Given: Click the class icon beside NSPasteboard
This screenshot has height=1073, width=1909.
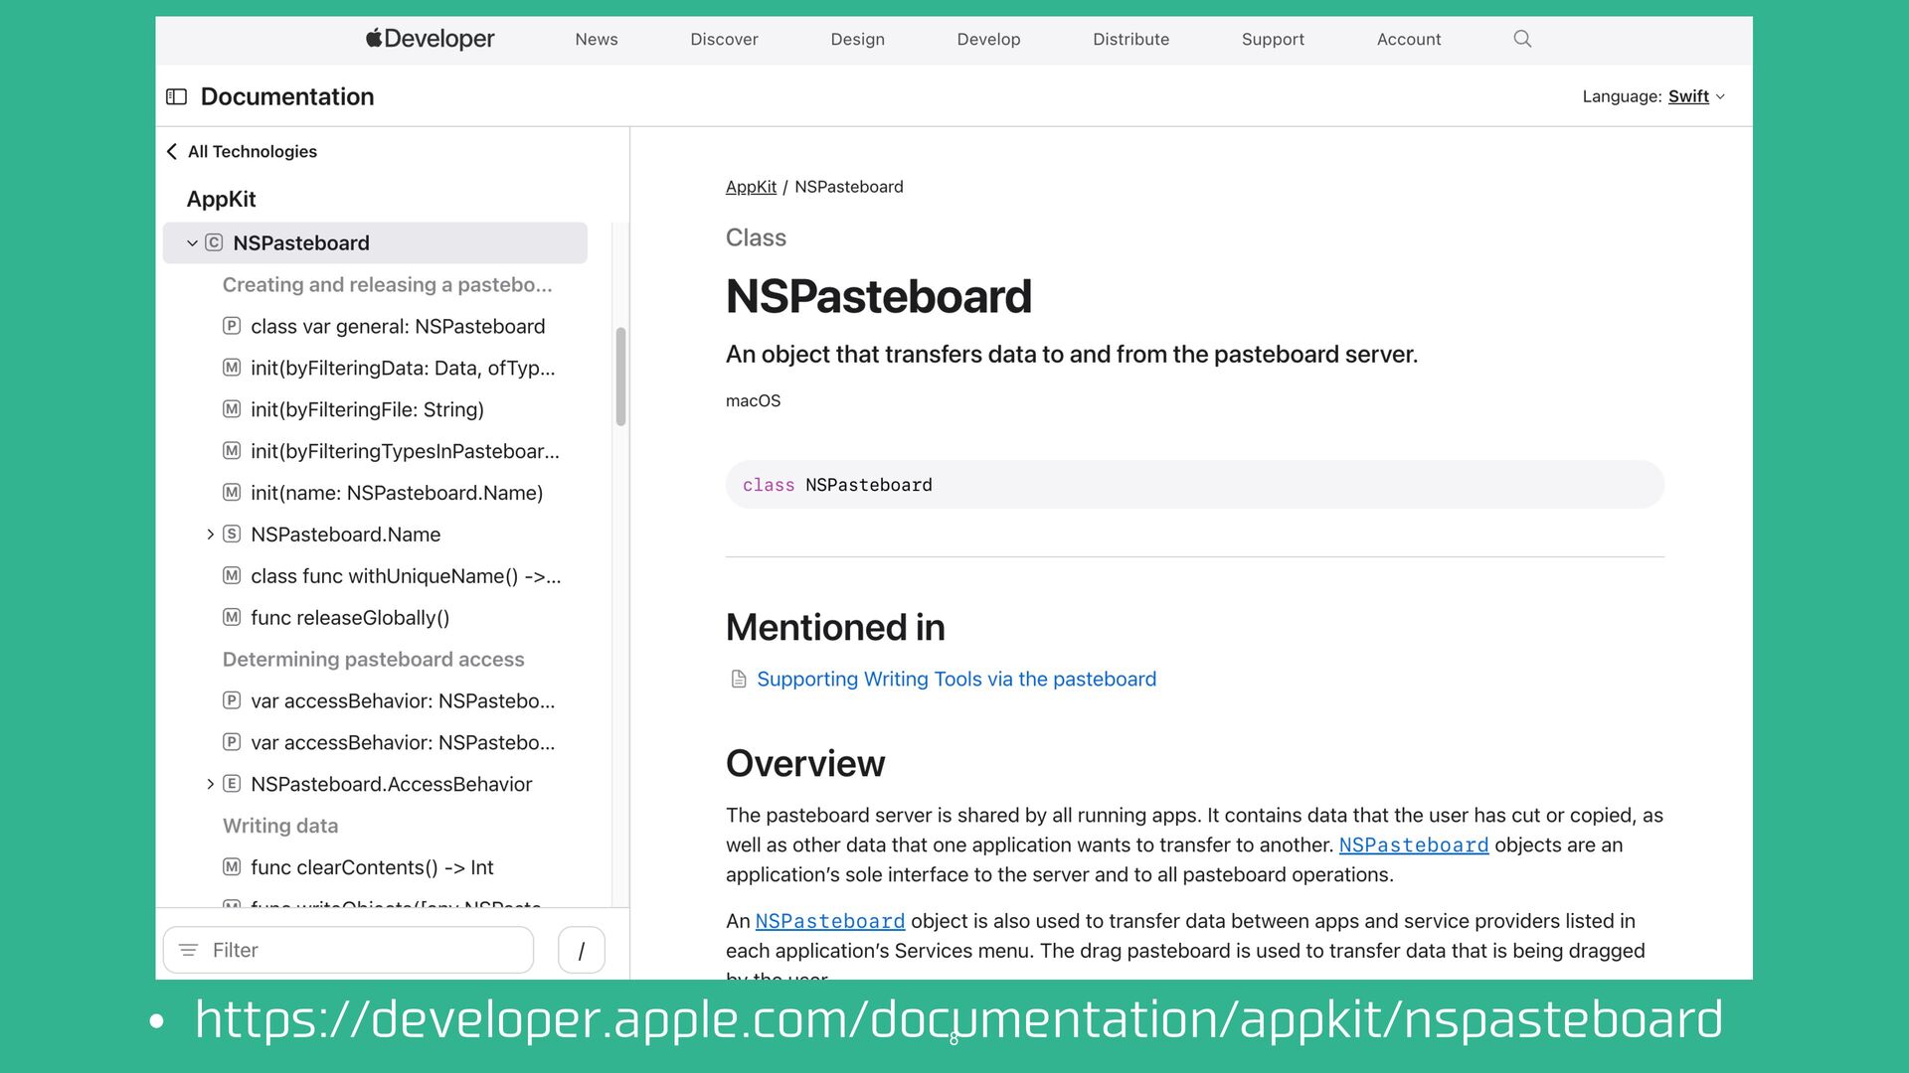Looking at the screenshot, I should (214, 242).
